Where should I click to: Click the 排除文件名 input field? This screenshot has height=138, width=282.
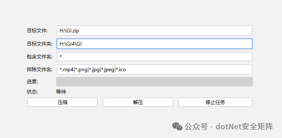pyautogui.click(x=155, y=69)
